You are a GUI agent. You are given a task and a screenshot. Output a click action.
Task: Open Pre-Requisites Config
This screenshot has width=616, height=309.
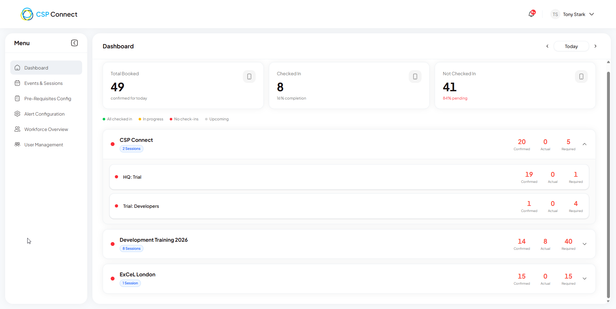46,98
